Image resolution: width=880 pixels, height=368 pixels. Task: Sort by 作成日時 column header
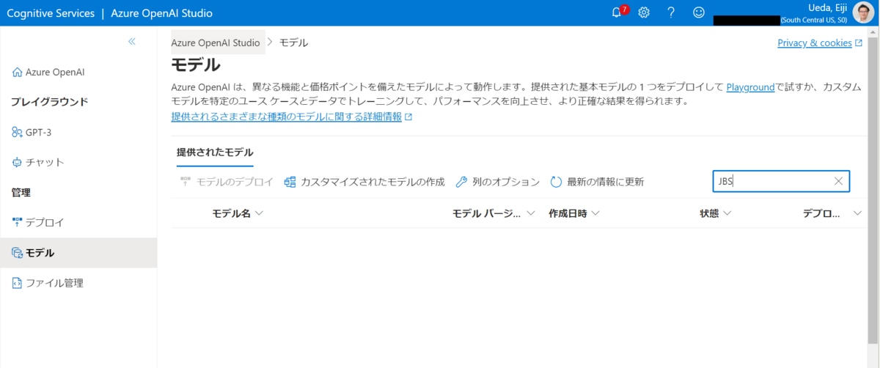[x=574, y=213]
